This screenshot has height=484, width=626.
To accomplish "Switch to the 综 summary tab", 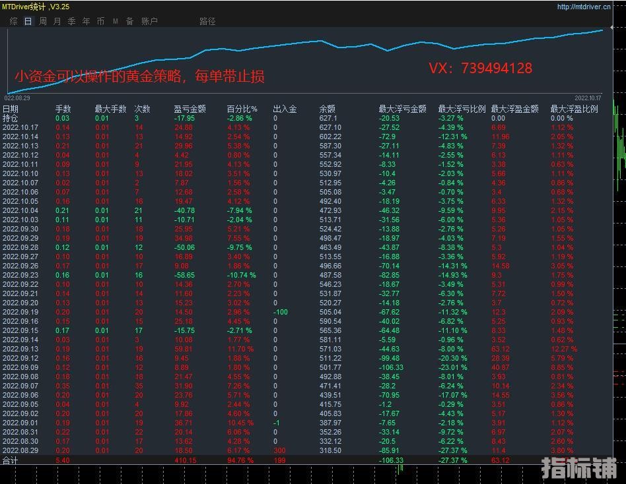I will coord(14,21).
